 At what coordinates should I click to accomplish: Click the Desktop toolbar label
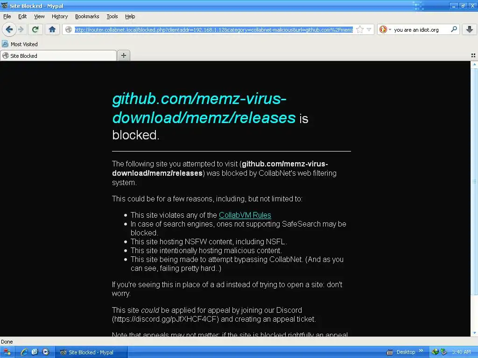[406, 352]
